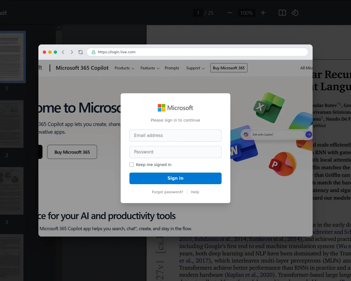
Task: Focus the Password field
Action: (x=175, y=152)
